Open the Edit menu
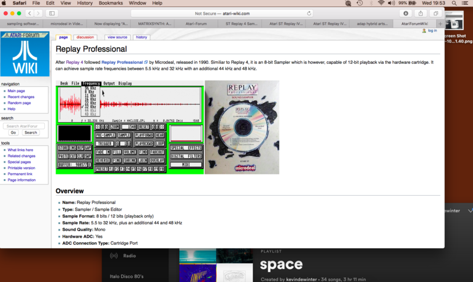This screenshot has height=282, width=473. (50, 3)
